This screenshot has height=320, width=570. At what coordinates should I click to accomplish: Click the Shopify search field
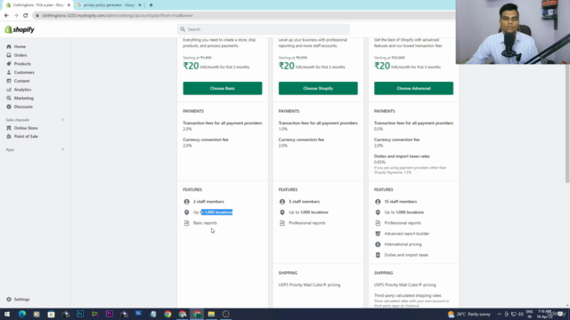[264, 29]
